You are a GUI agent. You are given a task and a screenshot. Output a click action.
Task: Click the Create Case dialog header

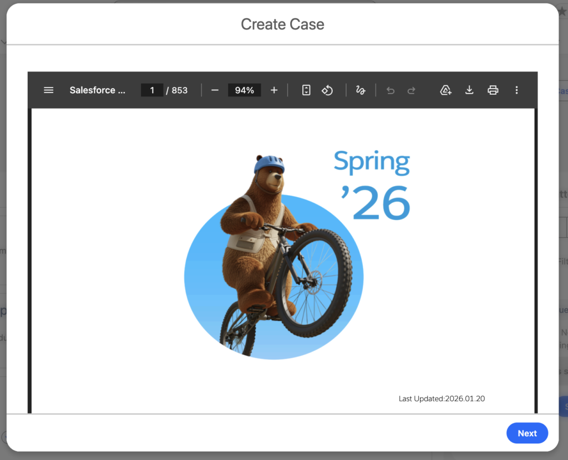(282, 24)
